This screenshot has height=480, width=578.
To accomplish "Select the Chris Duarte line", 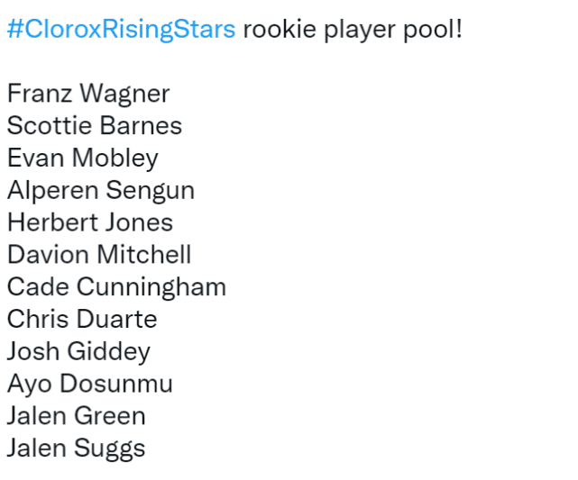I will [82, 320].
